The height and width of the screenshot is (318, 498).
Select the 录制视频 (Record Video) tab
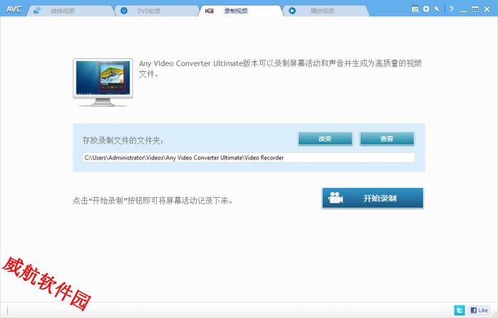237,11
